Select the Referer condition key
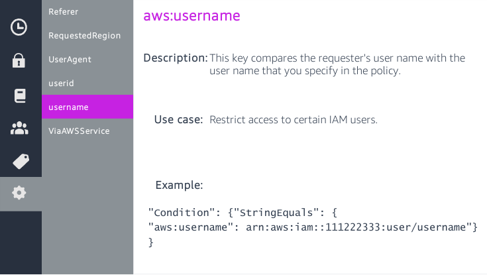Screen dimensions: 487x275 click(x=63, y=11)
